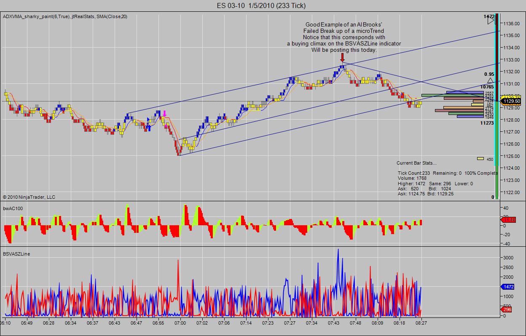Click the 1136.00 price axis label
The image size is (526, 336).
point(511,24)
